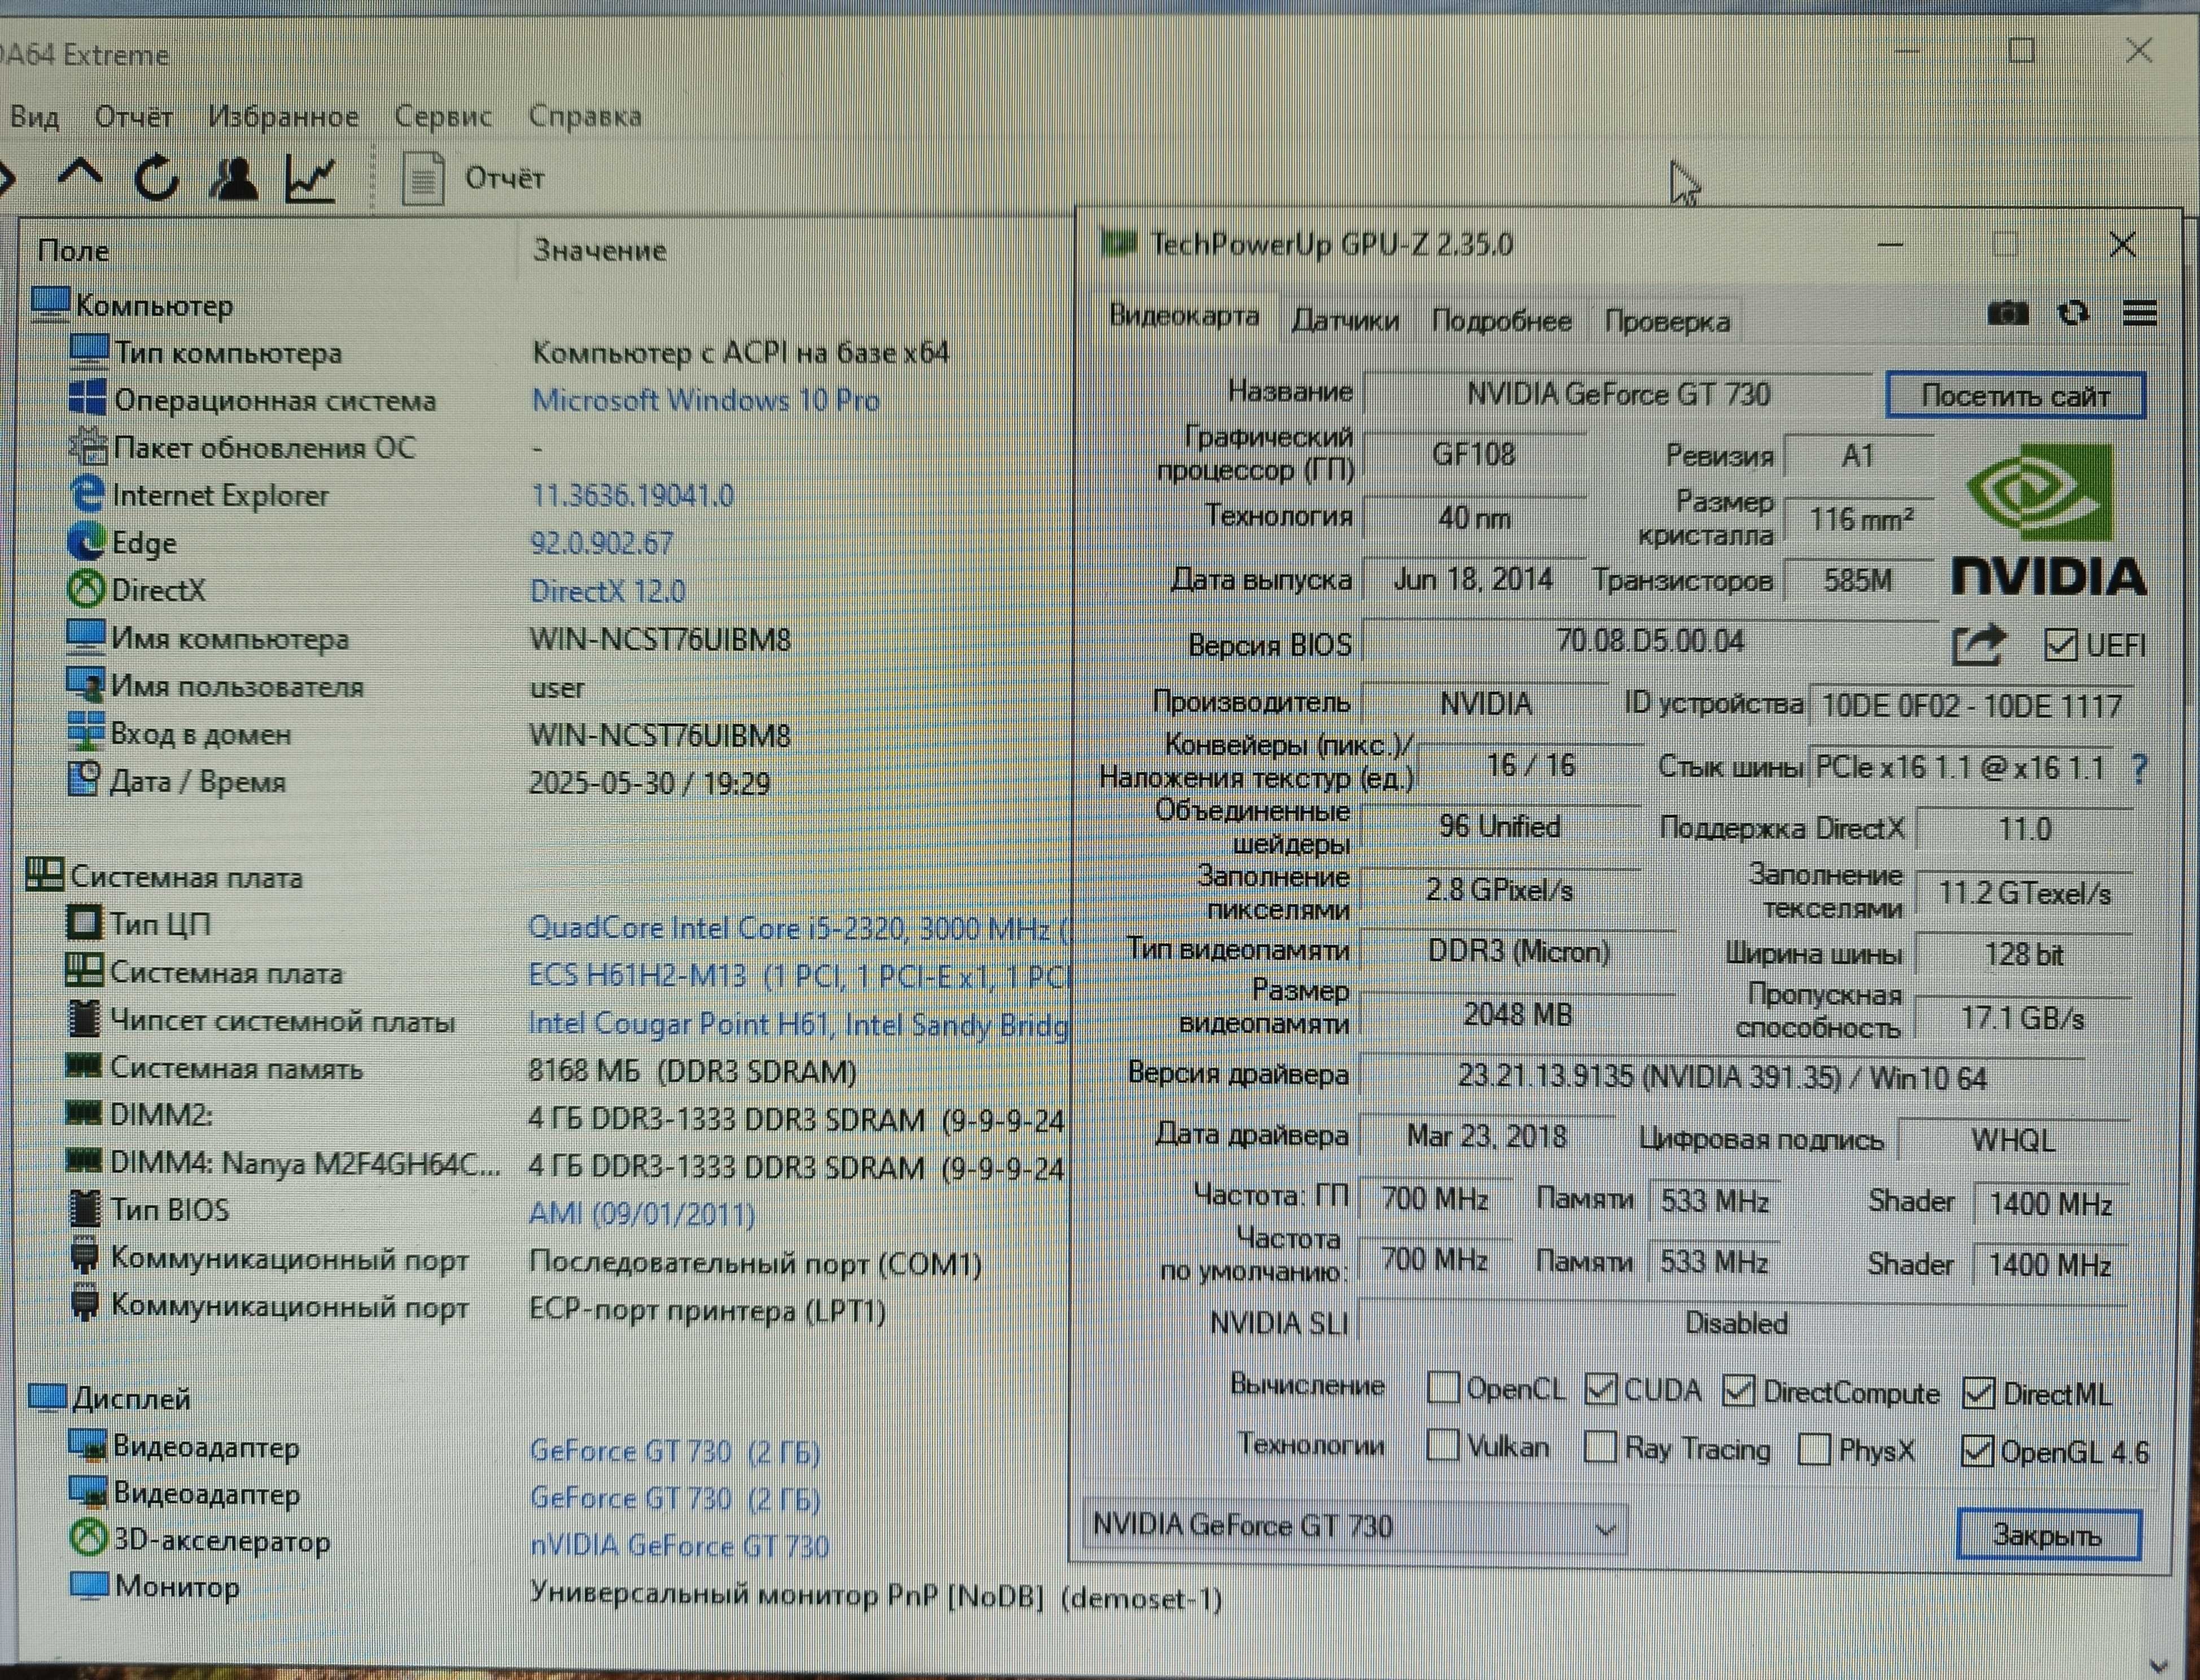Click the Refresh toolbar icon in AIDA64
This screenshot has width=2200, height=1680.
[157, 178]
